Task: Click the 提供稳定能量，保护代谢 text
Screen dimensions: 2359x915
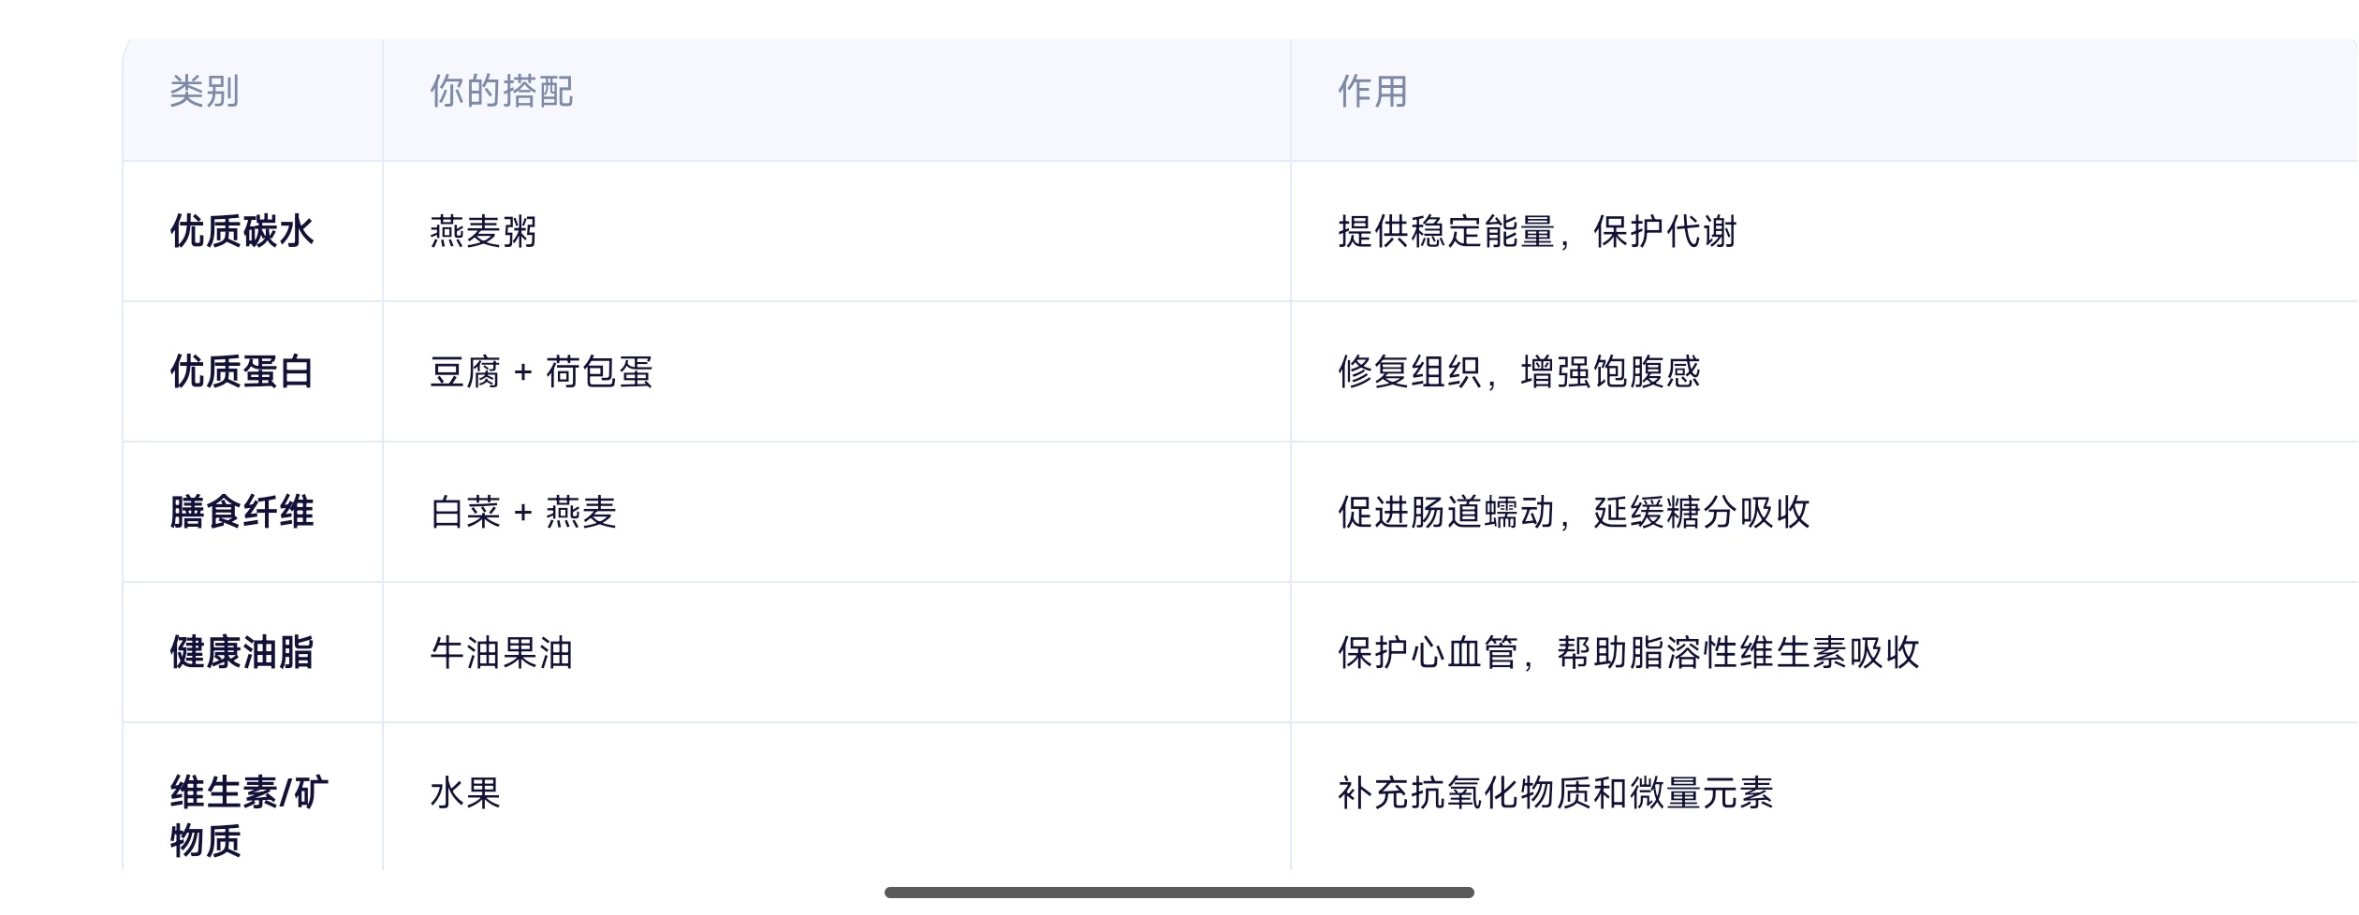Action: [1537, 231]
